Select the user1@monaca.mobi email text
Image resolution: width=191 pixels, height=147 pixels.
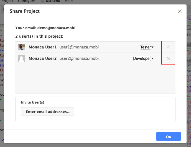[79, 47]
